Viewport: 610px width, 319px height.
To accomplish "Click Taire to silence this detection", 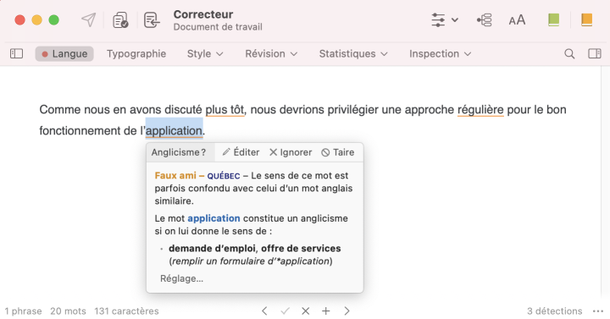I will click(338, 152).
